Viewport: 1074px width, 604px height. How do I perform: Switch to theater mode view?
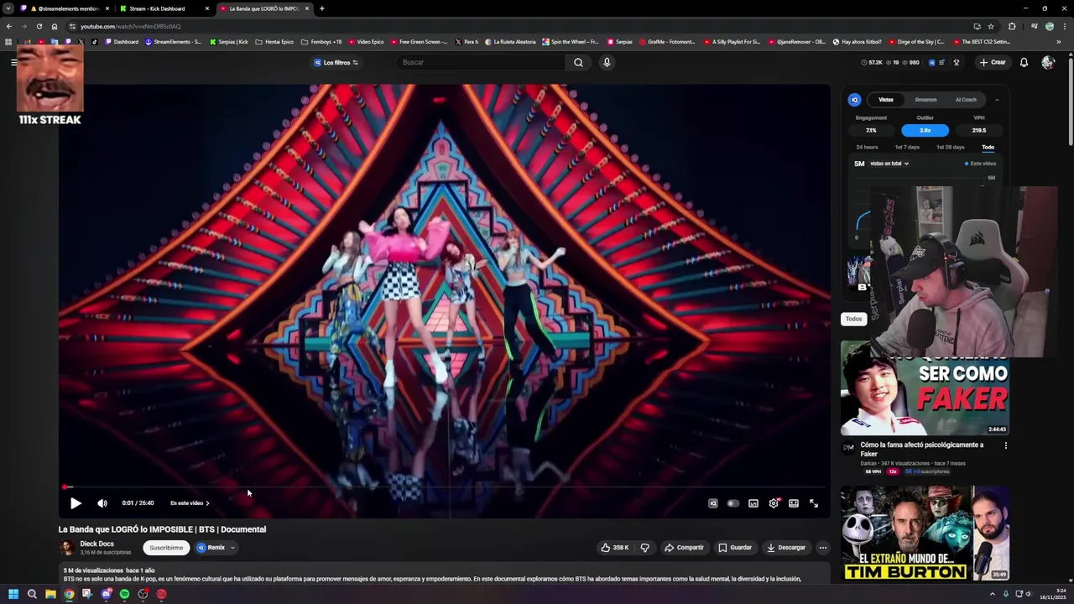[x=794, y=503]
